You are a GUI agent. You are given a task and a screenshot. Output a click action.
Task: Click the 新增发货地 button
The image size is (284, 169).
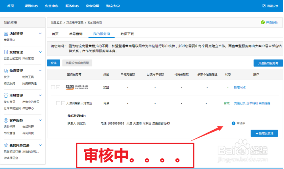tap(264, 133)
